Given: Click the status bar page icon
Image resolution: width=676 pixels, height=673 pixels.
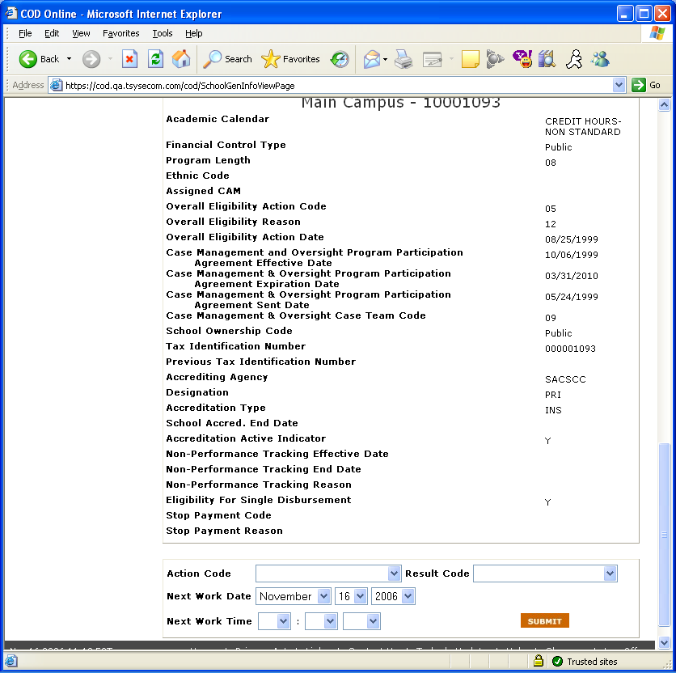Looking at the screenshot, I should pos(11,661).
